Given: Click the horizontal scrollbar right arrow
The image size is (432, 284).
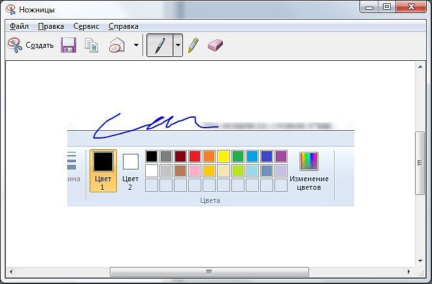Looking at the screenshot, I should pyautogui.click(x=409, y=272).
